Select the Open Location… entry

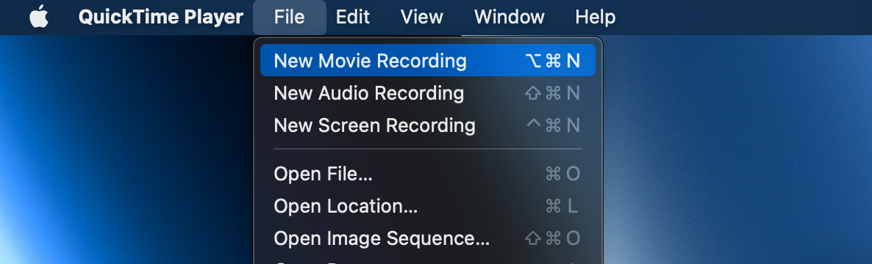(x=428, y=206)
